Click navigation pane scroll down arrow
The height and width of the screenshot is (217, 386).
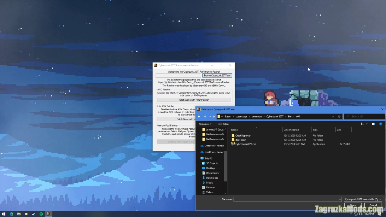(x=225, y=193)
